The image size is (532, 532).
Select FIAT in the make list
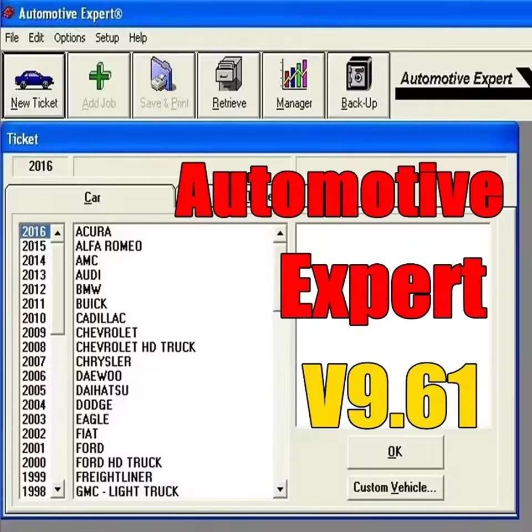point(87,433)
